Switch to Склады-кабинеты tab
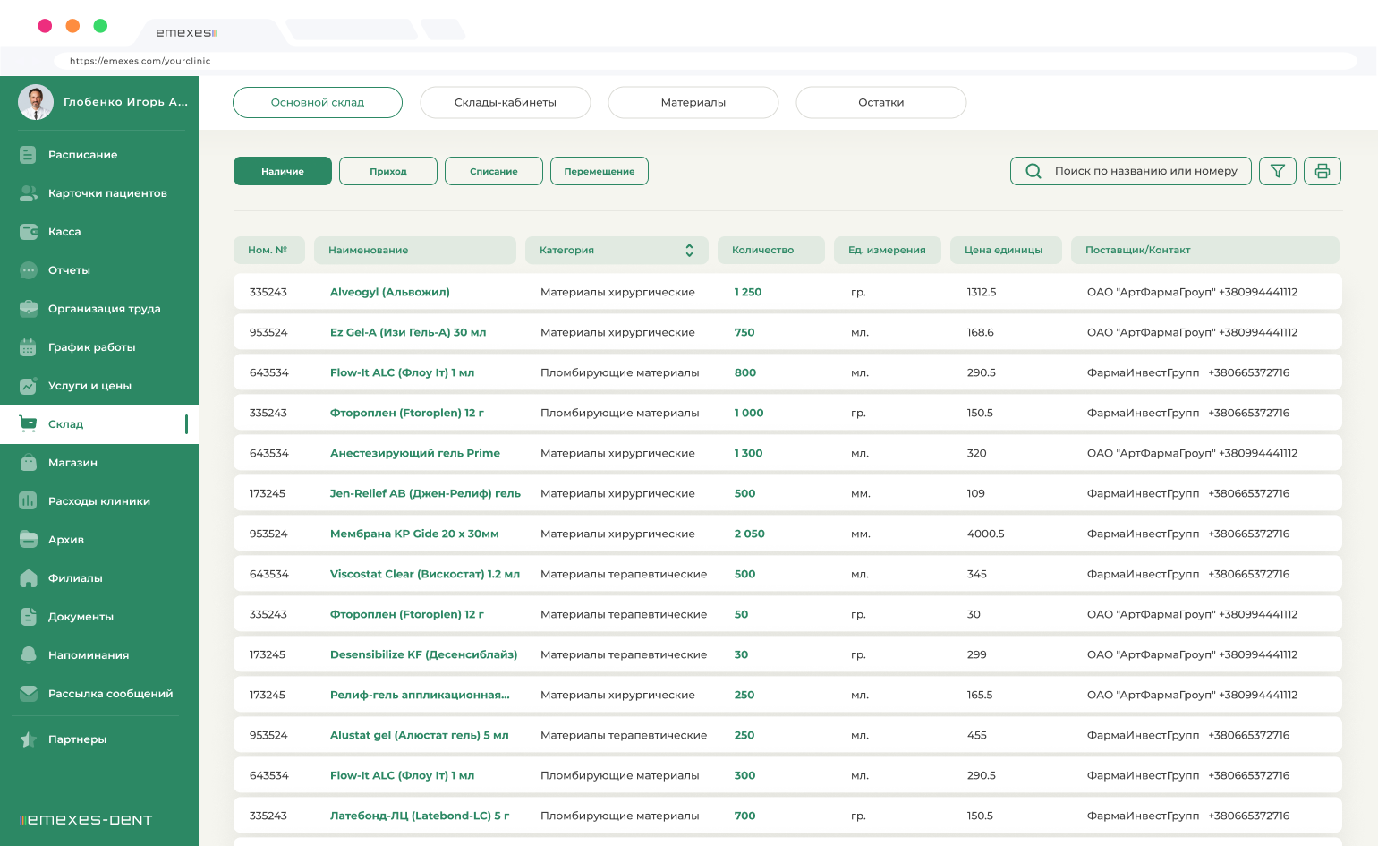This screenshot has height=846, width=1378. coord(506,102)
